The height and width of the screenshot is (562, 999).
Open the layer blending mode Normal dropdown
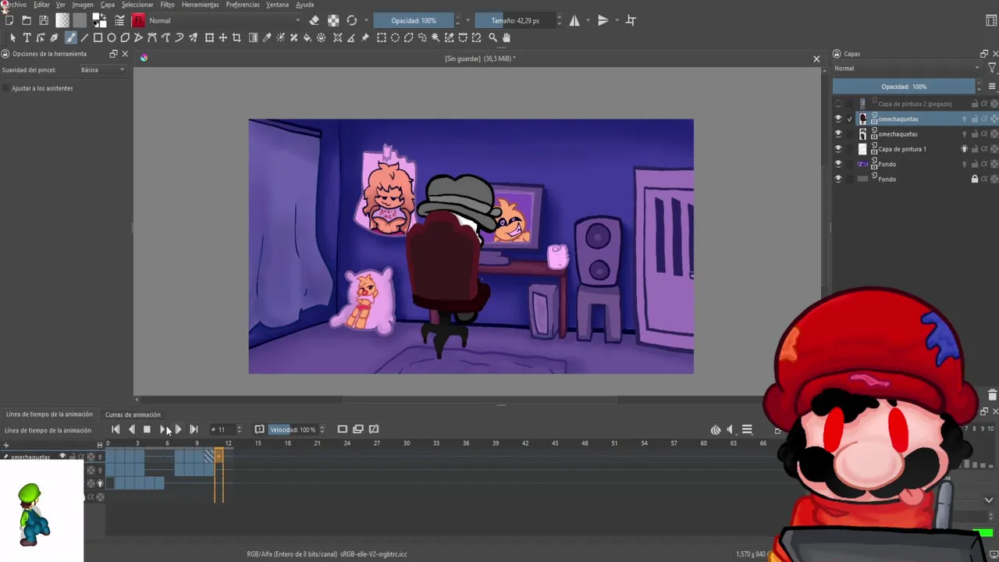click(x=906, y=68)
